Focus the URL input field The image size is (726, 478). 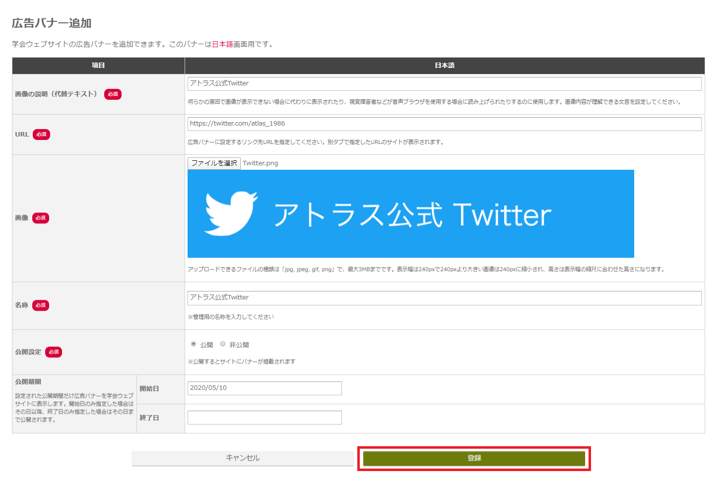(x=444, y=124)
